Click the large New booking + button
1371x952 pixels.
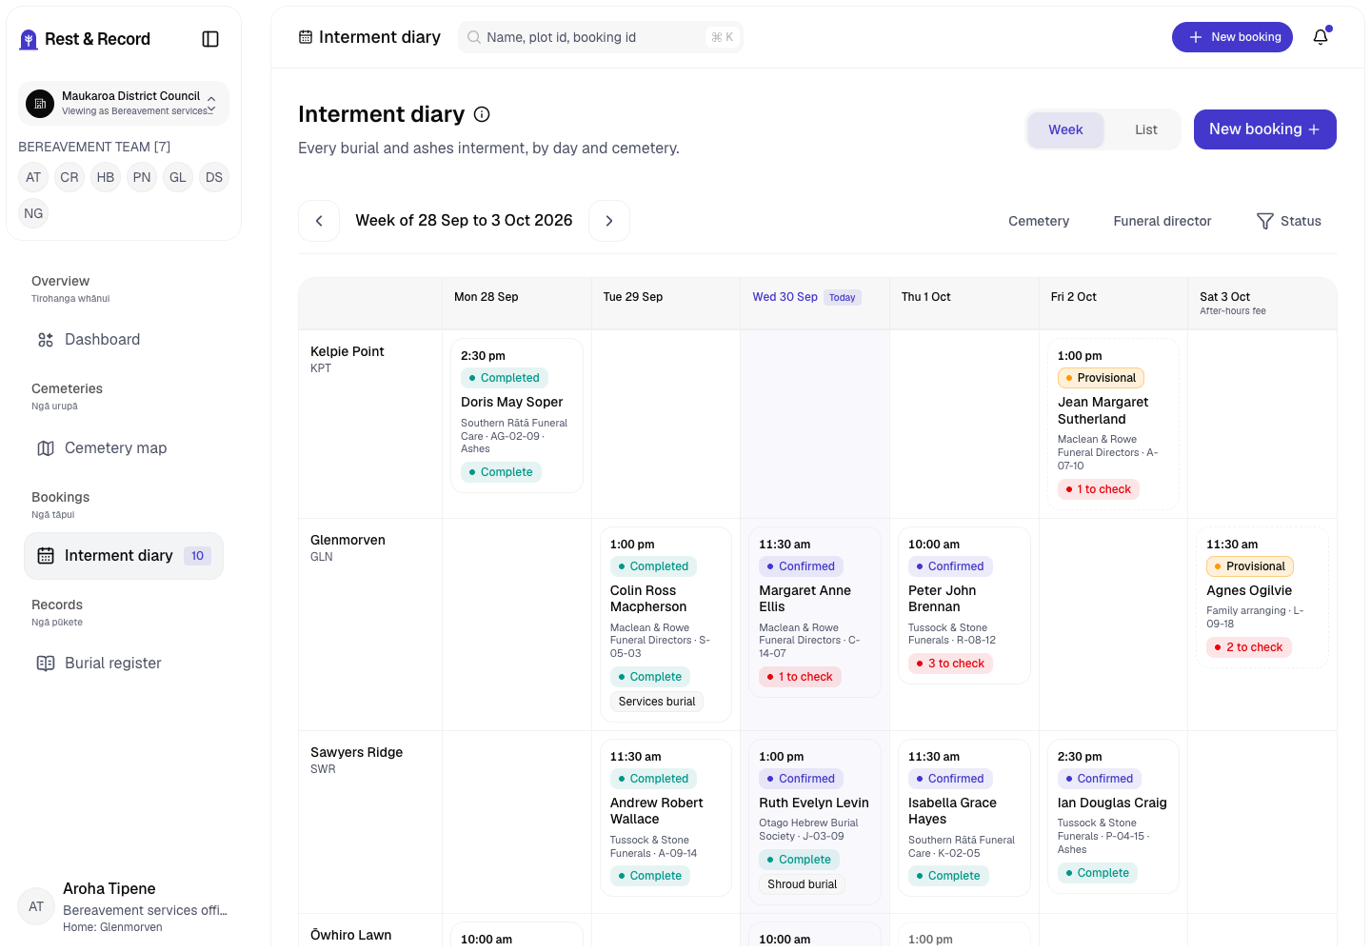(x=1265, y=129)
